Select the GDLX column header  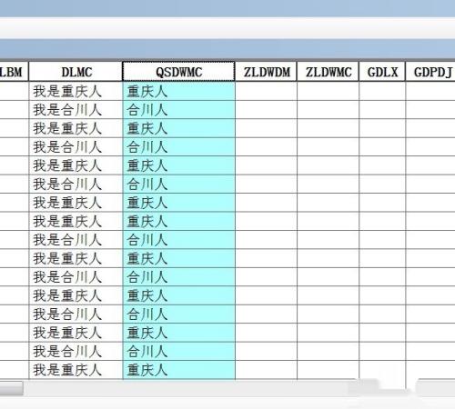382,72
